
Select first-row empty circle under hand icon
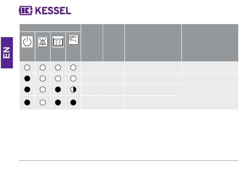(x=73, y=68)
